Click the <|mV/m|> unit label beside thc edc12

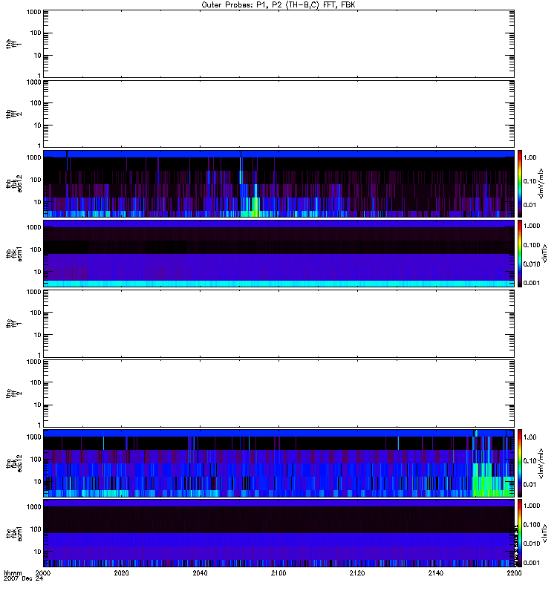(x=541, y=463)
